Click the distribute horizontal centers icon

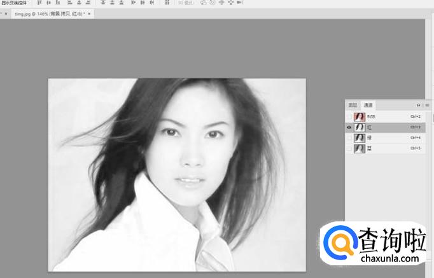click(x=143, y=3)
